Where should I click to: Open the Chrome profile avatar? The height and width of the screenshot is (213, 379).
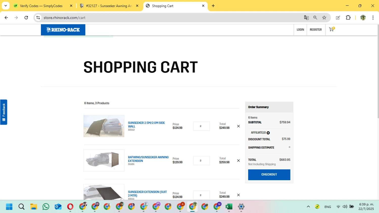(363, 18)
